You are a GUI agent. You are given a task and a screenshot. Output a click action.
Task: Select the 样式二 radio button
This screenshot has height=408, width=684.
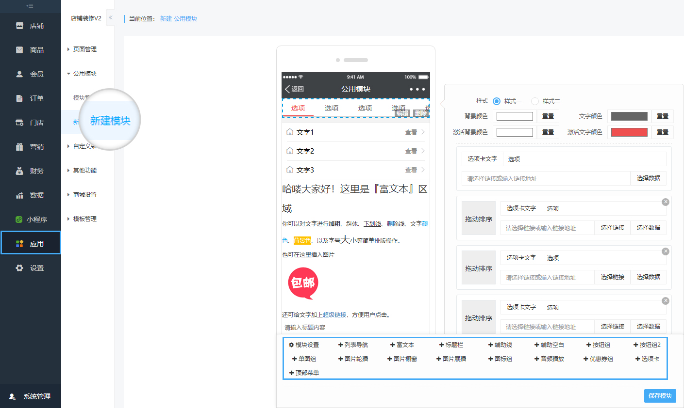[x=535, y=101]
